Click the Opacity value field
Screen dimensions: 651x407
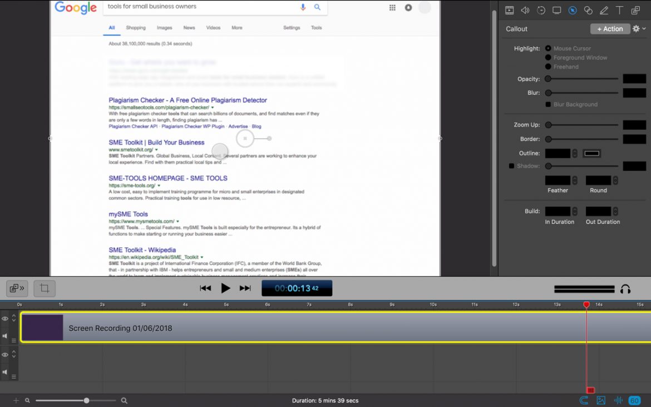tap(634, 79)
